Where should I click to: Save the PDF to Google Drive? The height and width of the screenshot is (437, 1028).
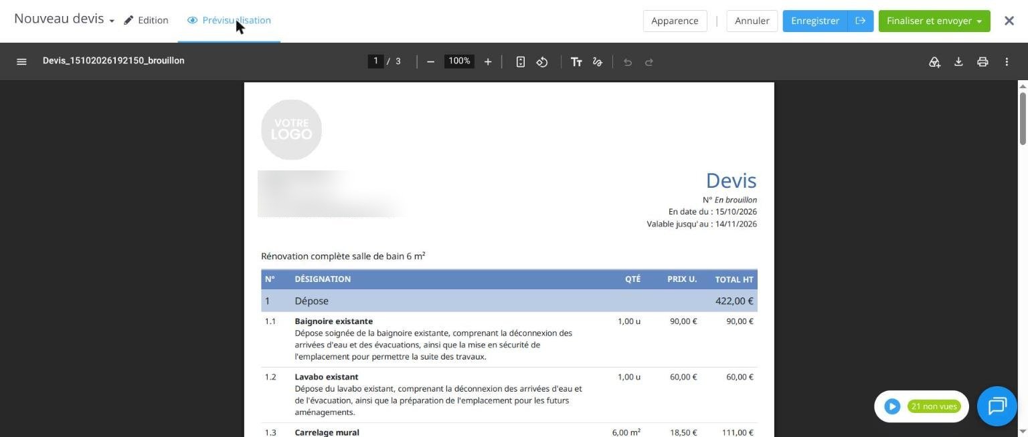(x=934, y=61)
